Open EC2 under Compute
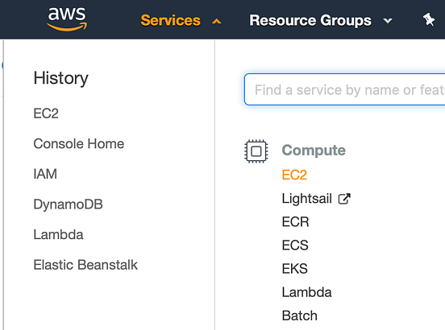445x330 pixels. [294, 175]
